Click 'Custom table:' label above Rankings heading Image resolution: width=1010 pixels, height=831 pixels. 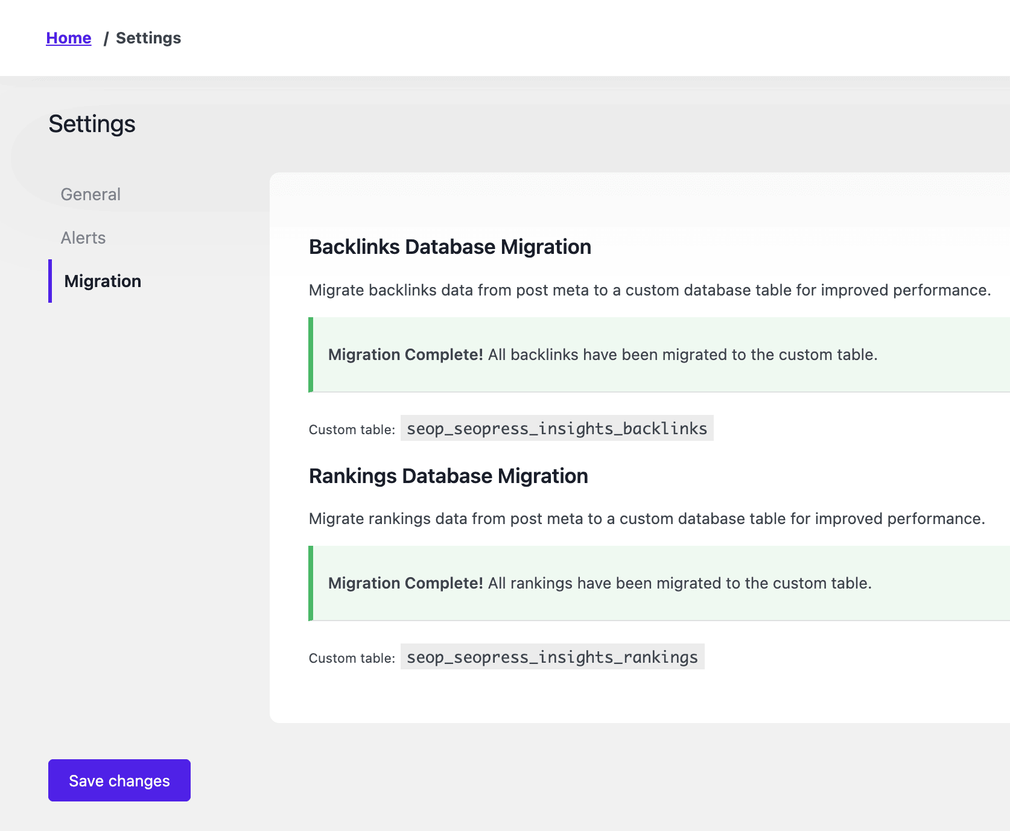pos(352,429)
